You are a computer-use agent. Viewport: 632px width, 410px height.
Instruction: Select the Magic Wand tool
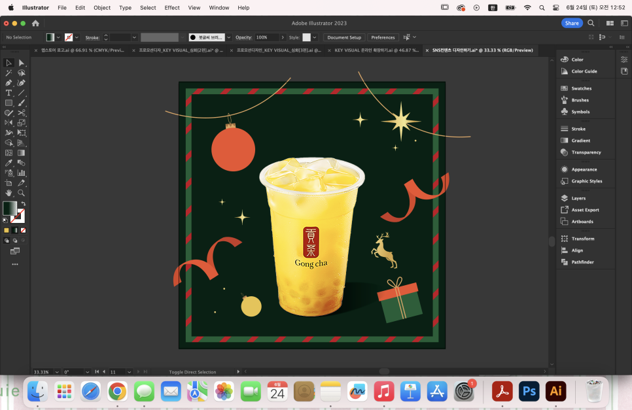9,73
